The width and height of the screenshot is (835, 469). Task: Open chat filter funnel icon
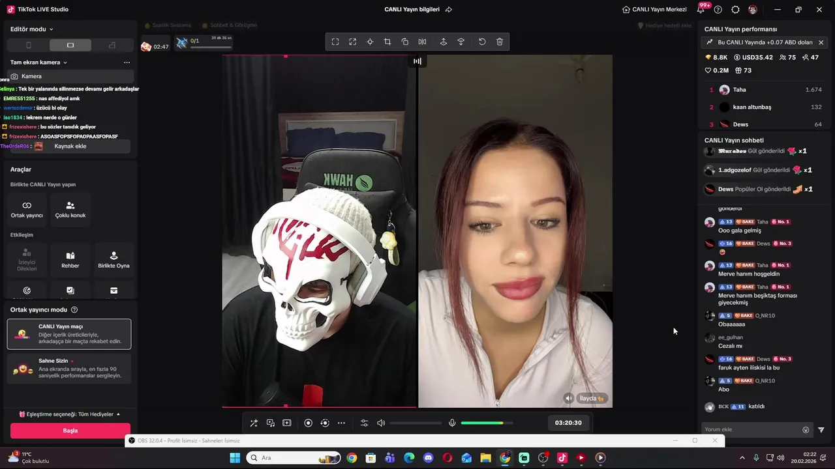[821, 430]
